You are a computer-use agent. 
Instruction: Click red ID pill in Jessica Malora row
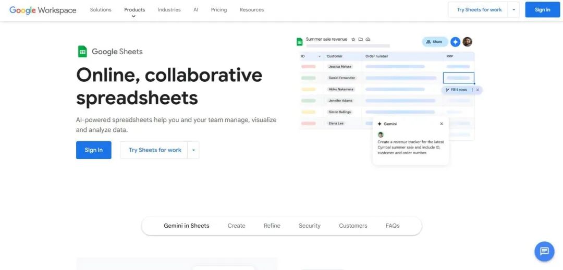coord(309,66)
